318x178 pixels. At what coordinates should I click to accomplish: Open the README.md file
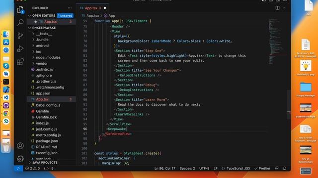(x=46, y=147)
